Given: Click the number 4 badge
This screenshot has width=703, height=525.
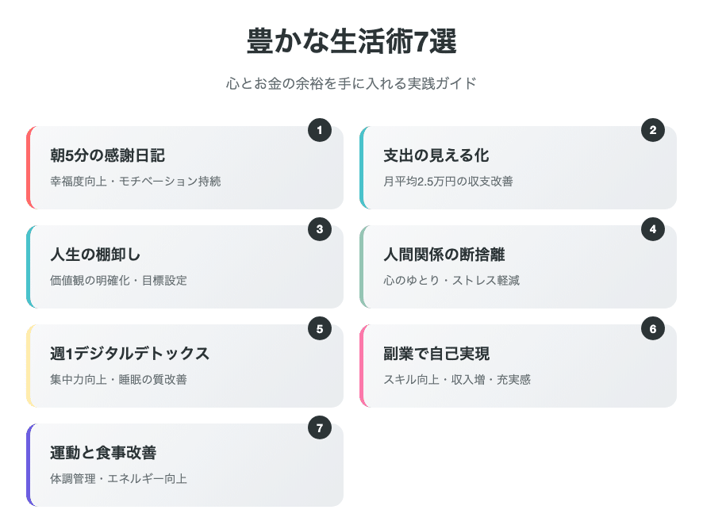Looking at the screenshot, I should point(652,229).
